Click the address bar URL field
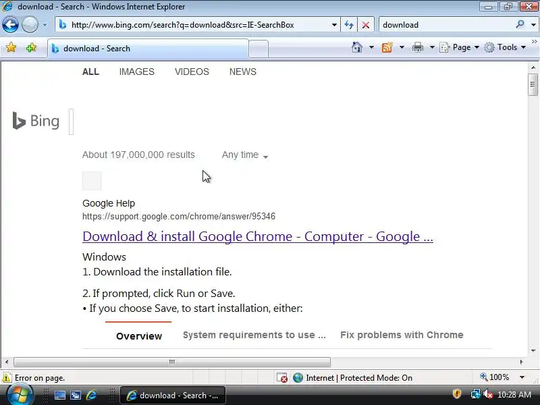This screenshot has width=540, height=405. pyautogui.click(x=196, y=25)
